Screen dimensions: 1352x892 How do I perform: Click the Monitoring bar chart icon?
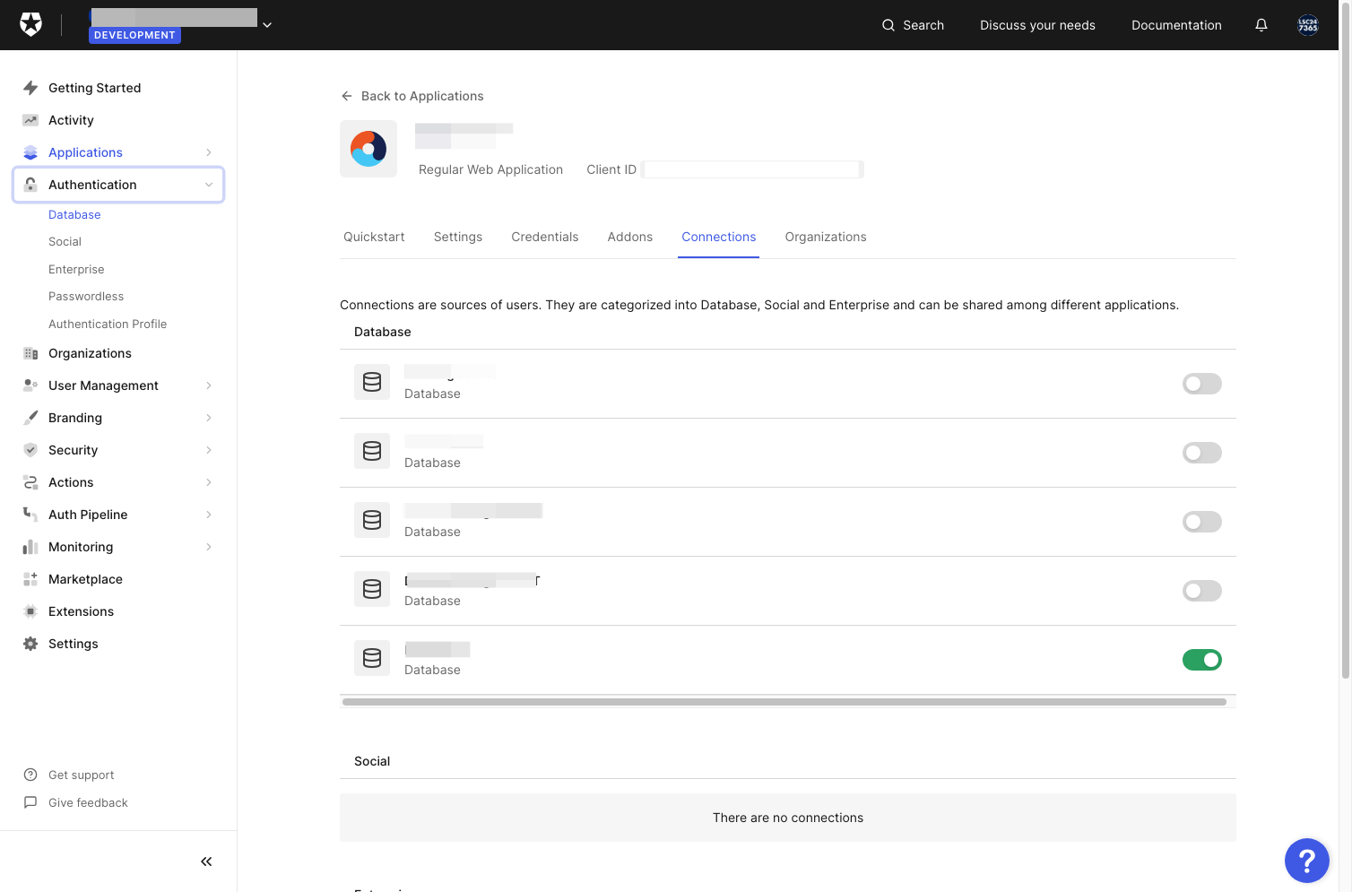(30, 547)
